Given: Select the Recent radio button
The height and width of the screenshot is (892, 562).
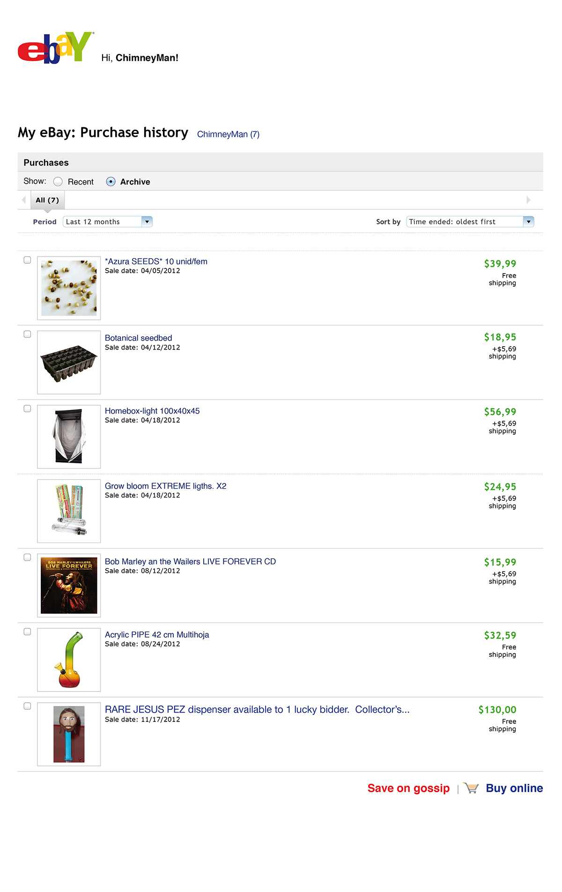Looking at the screenshot, I should [58, 181].
